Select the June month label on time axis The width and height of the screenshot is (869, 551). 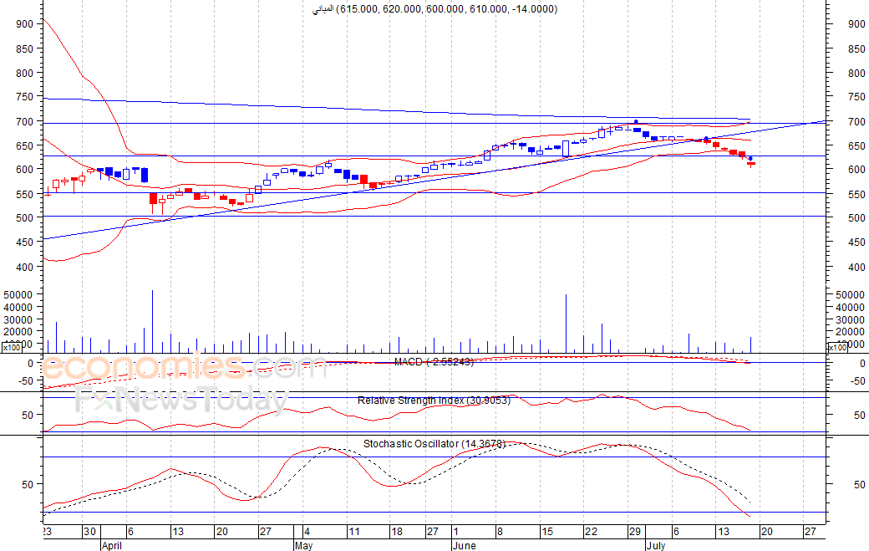point(463,544)
